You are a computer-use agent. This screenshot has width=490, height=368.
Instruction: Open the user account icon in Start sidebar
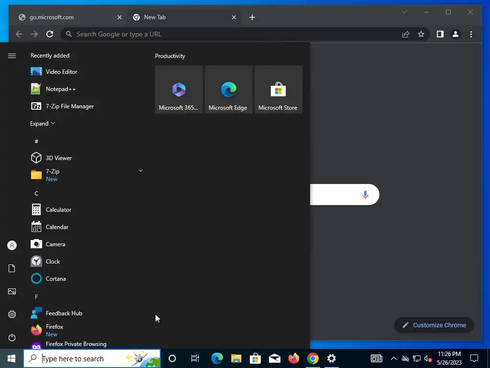click(12, 245)
